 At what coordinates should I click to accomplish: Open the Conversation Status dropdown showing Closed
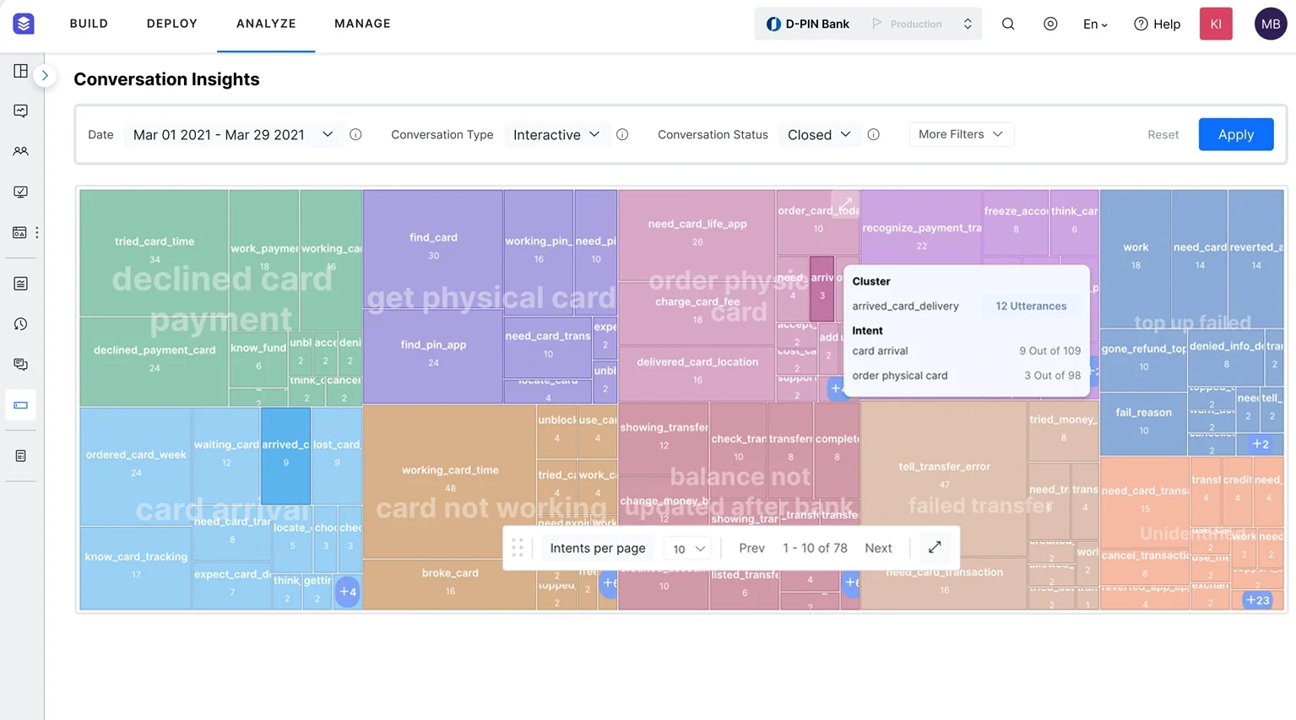[x=819, y=134]
